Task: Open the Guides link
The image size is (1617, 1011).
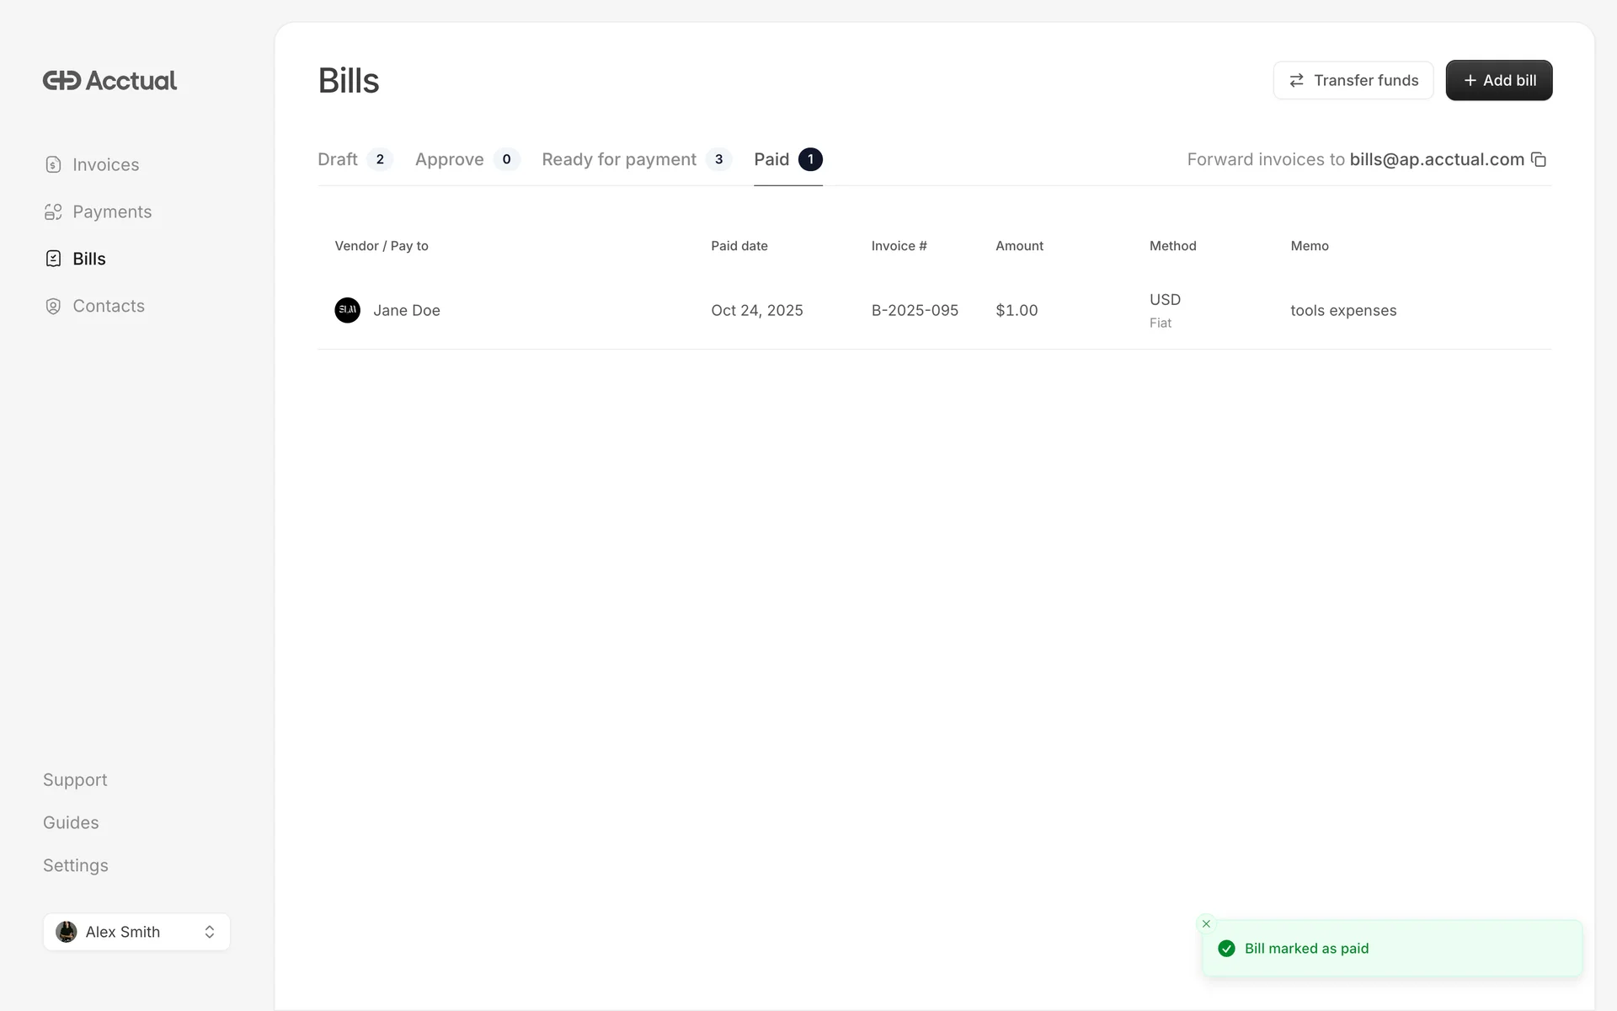Action: 71,822
